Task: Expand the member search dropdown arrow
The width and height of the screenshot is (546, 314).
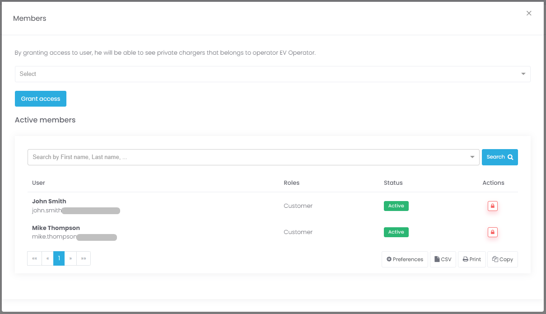Action: (x=473, y=157)
